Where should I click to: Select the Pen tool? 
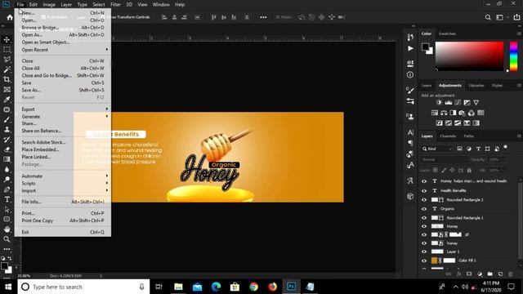coord(7,189)
